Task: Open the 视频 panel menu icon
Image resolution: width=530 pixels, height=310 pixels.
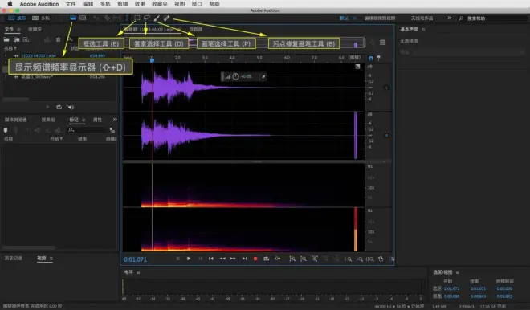Action: coord(51,259)
